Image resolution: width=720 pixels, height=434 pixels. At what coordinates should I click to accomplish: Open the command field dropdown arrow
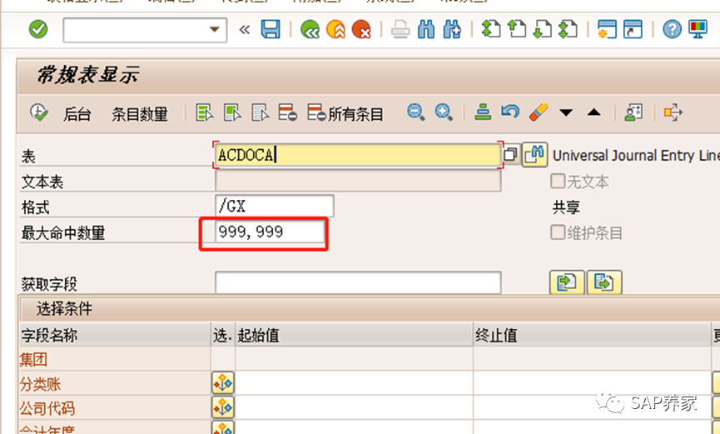[214, 29]
